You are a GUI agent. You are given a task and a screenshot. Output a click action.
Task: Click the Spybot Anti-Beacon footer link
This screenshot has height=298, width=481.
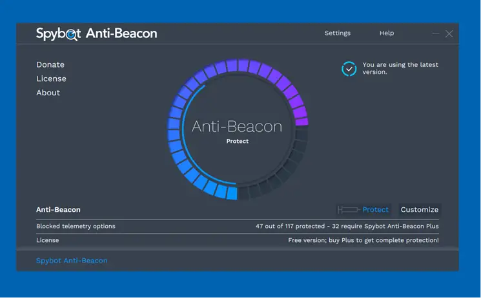(72, 261)
